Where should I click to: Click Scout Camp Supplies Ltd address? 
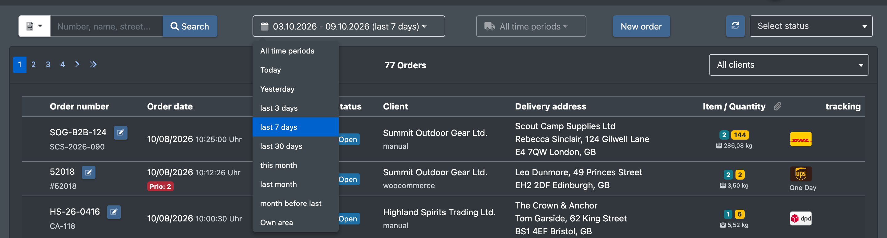565,126
